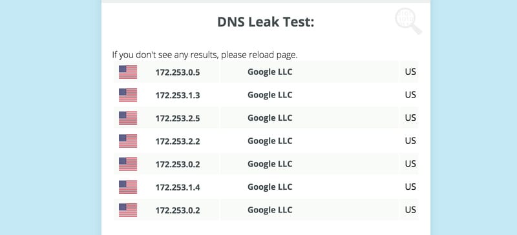The width and height of the screenshot is (517, 235).
Task: Click the US flag beside 172.253.0.5
Action: (x=128, y=72)
